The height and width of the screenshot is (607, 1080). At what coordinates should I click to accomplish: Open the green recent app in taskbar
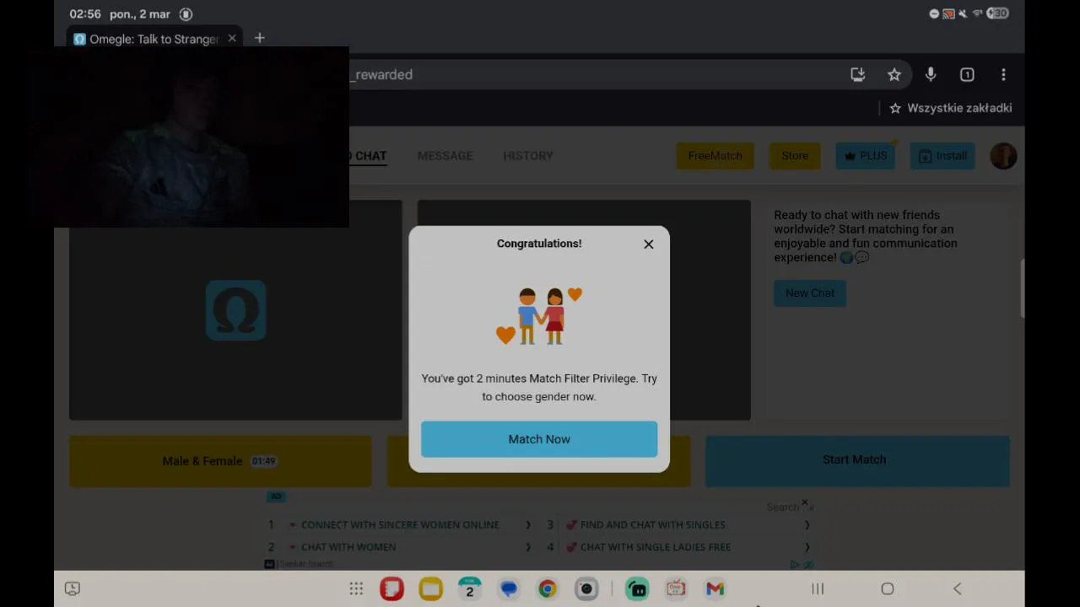637,589
